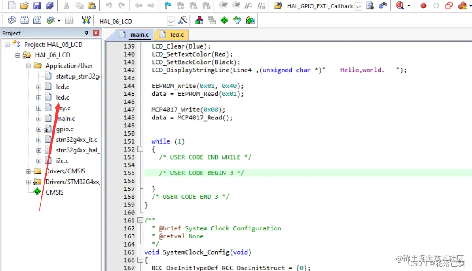Open the HAL_06_LCD target dropdown
Viewport: 472px width, 271px height.
170,22
